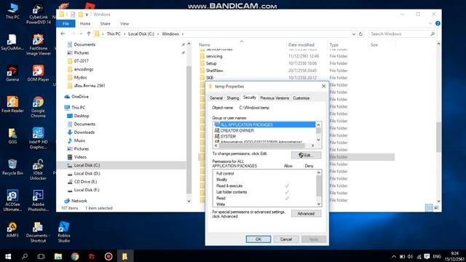The height and width of the screenshot is (262, 466).
Task: Open Explorer help icon
Action: [x=438, y=23]
